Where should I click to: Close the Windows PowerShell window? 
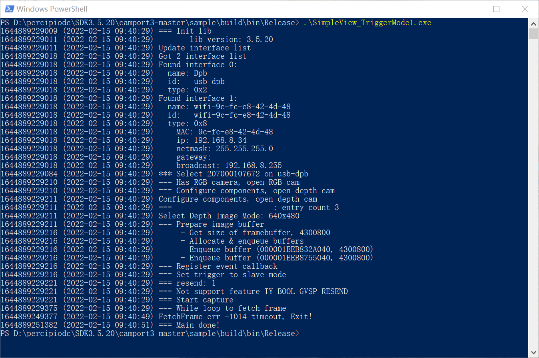(x=525, y=9)
